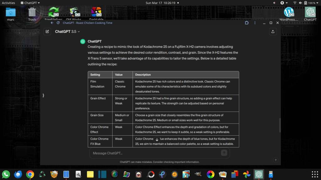Screen dimensions: 321x180
Task: Open the Darktable desktop shortcut
Action: [x=96, y=14]
